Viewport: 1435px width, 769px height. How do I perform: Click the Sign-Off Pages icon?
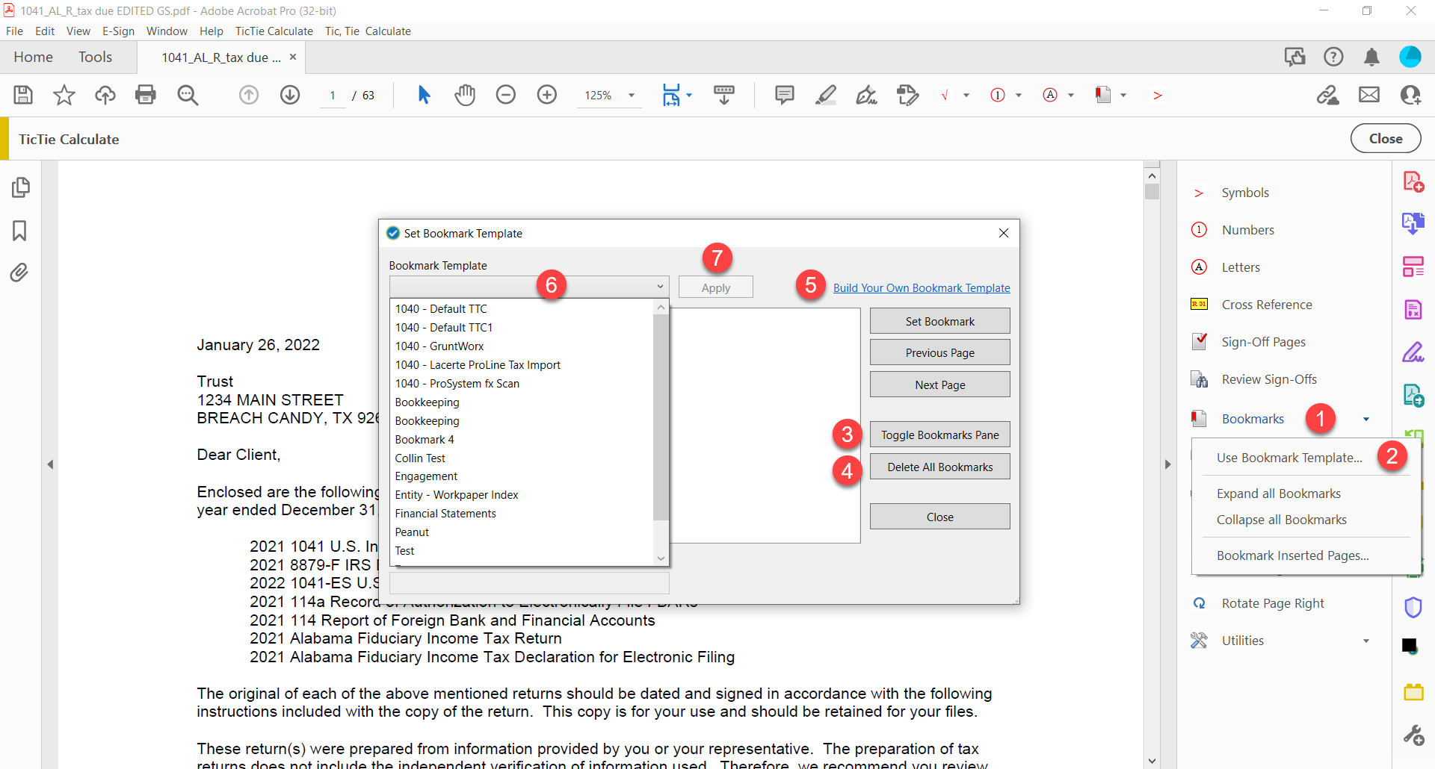tap(1200, 341)
